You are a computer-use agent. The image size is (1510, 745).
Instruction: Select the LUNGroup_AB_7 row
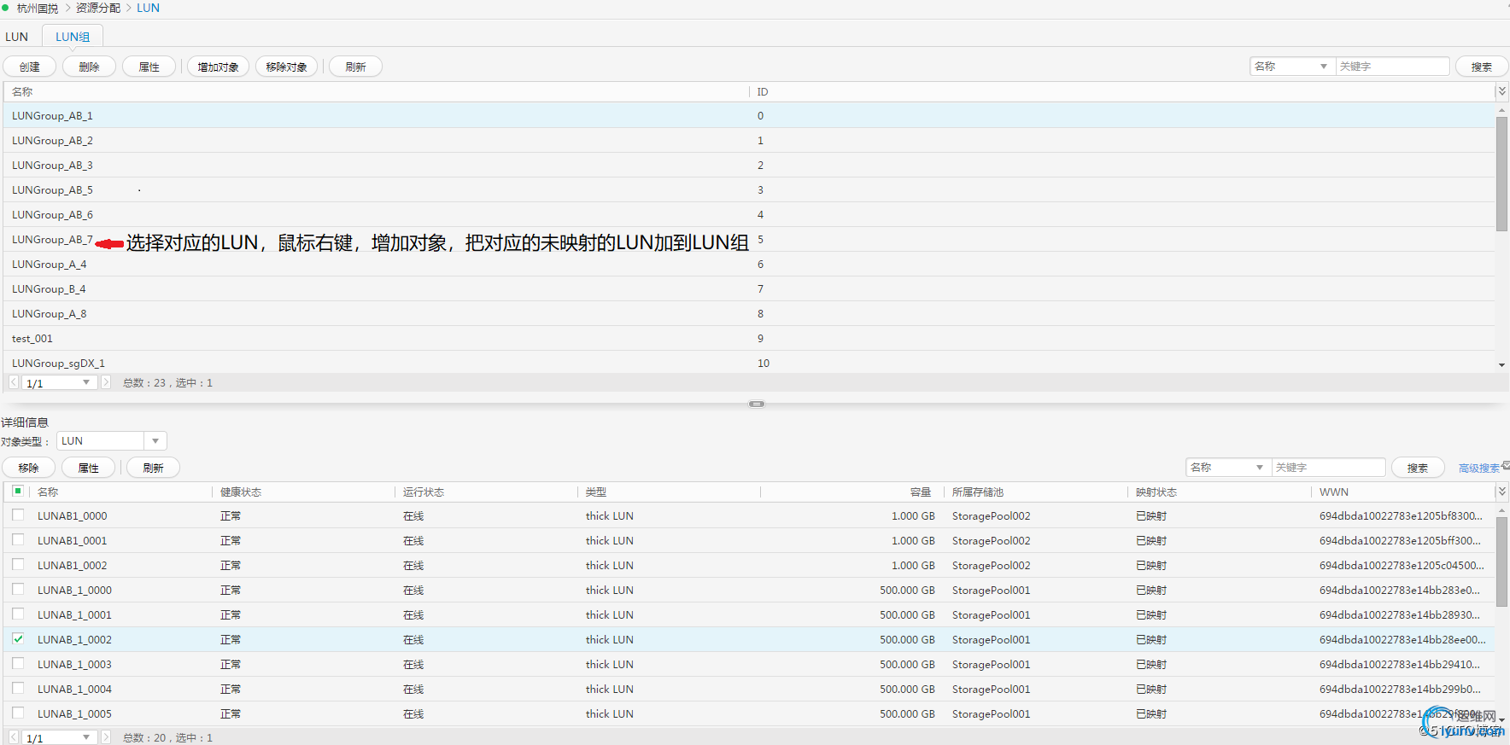(749, 239)
